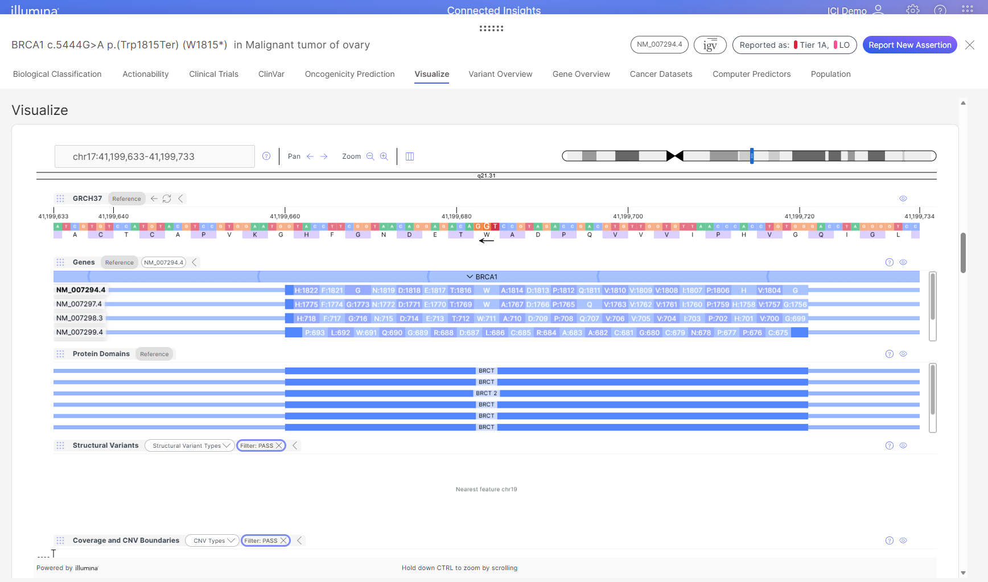Click the GRCH37 track refresh icon
The height and width of the screenshot is (582, 988).
(167, 199)
